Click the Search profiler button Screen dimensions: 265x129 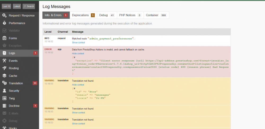coord(29,6)
